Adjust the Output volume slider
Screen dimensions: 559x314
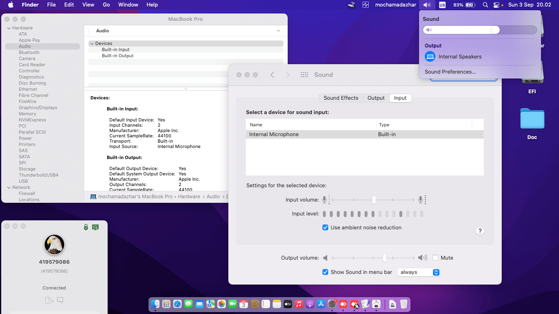pyautogui.click(x=373, y=258)
